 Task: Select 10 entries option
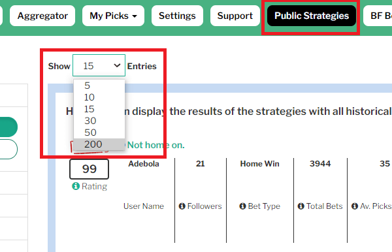click(x=99, y=97)
